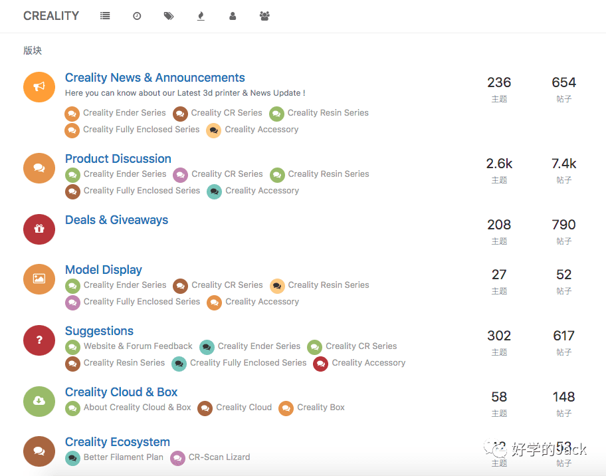Open the groups icon in navbar
Screen dimensions: 606x476
[x=264, y=16]
